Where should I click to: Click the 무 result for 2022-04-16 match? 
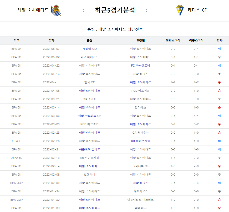click(219, 74)
